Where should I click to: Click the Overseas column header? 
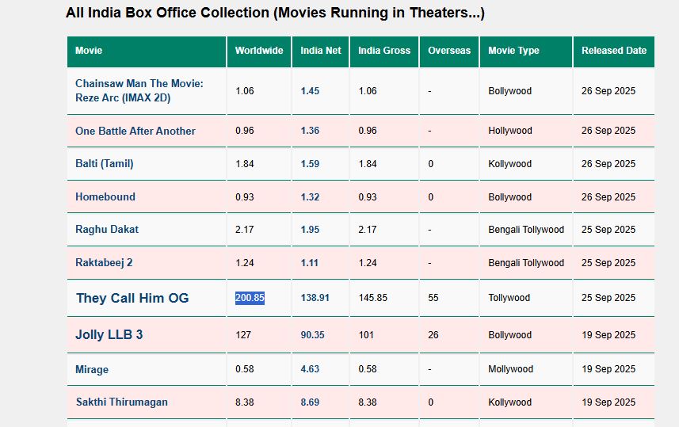point(449,51)
